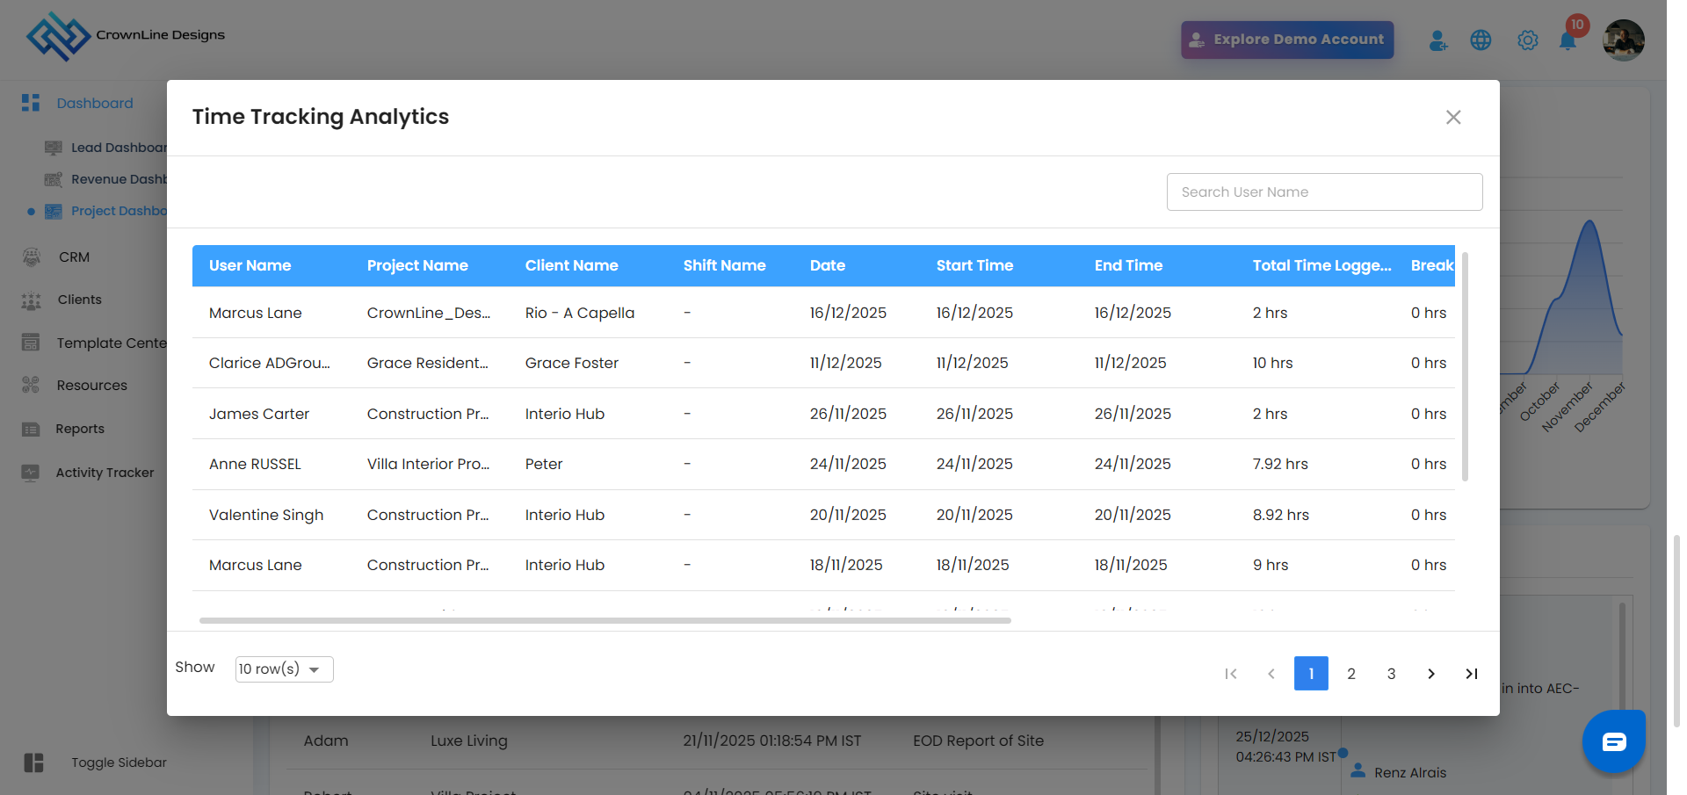
Task: Sort by Client Name column header
Action: coord(572,265)
